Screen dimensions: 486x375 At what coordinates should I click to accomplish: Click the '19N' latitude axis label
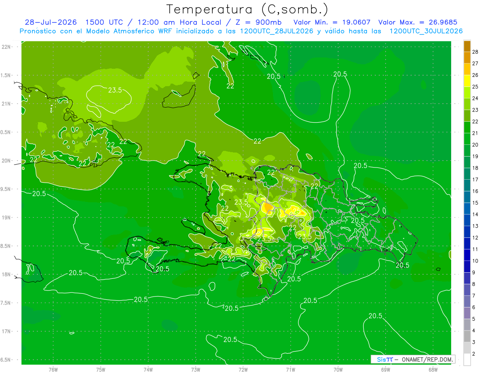6,218
